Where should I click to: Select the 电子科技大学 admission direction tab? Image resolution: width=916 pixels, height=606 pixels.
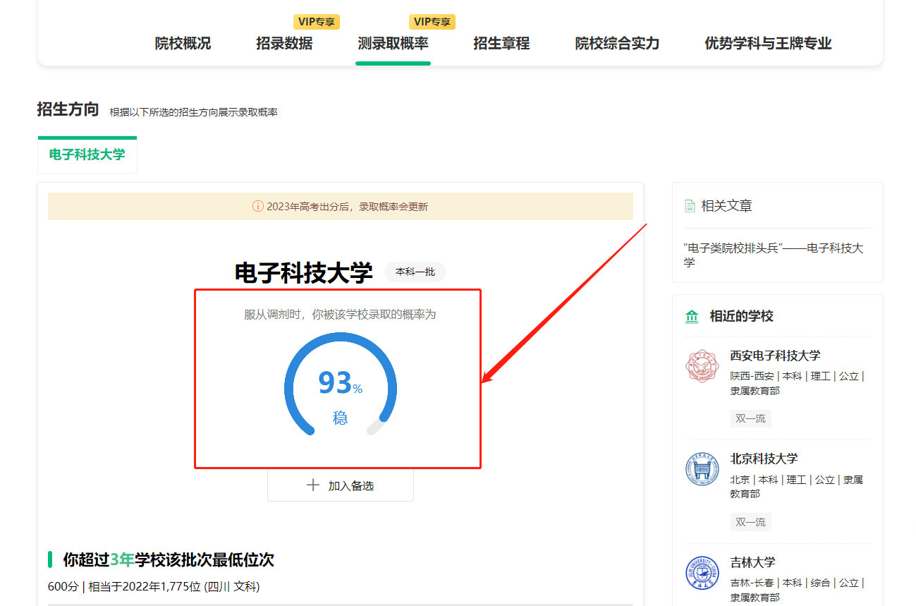pyautogui.click(x=87, y=154)
